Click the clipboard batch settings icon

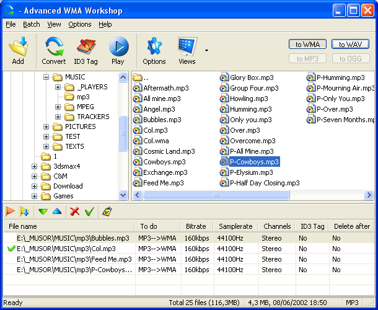(107, 211)
